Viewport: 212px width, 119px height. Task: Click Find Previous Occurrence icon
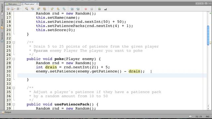(x=32, y=9)
